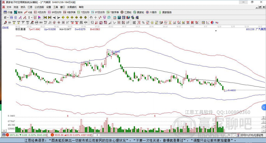Click the save floppy disk icon
This screenshot has height=143, width=266.
pyautogui.click(x=128, y=17)
